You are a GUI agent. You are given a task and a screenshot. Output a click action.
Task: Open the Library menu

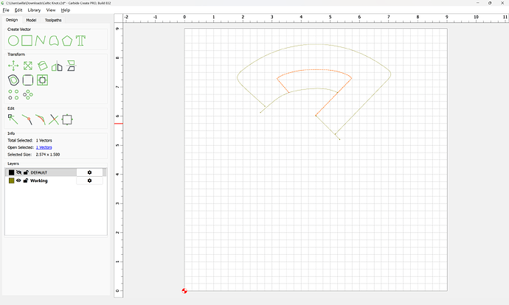[34, 10]
